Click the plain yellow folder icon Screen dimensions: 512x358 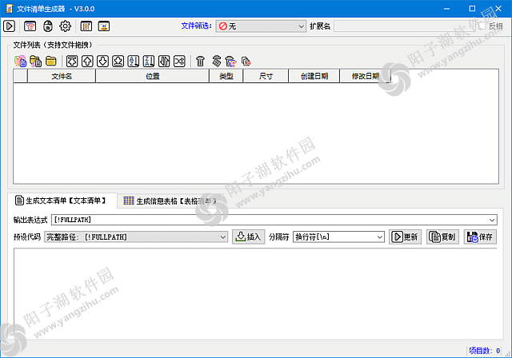click(x=51, y=61)
